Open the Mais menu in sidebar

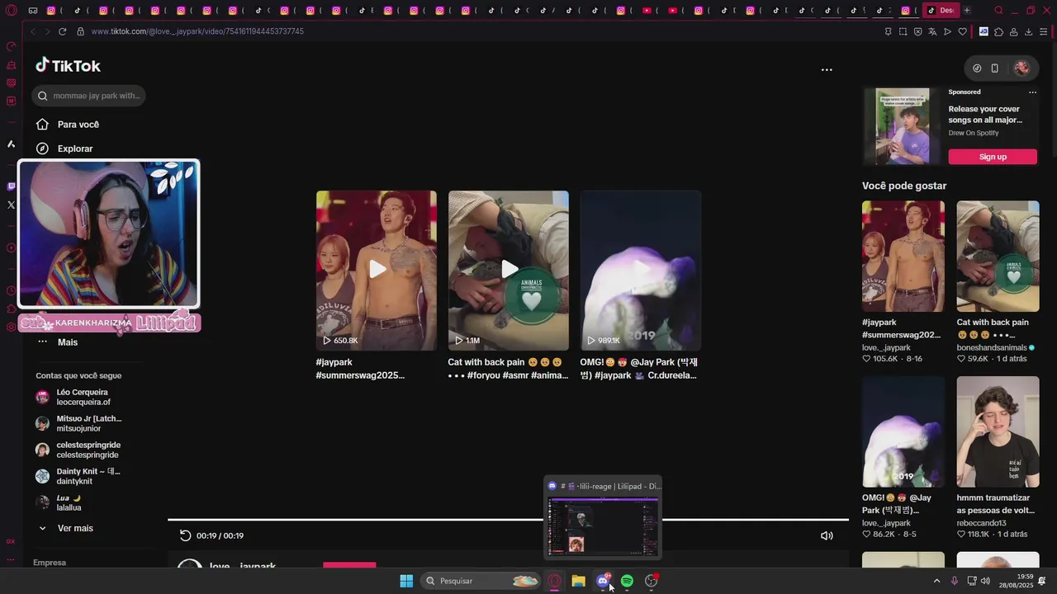(x=58, y=342)
